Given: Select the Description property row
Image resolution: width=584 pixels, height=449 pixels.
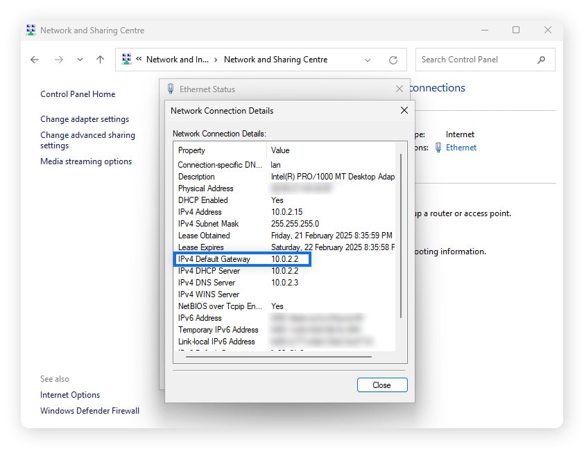Looking at the screenshot, I should point(284,177).
